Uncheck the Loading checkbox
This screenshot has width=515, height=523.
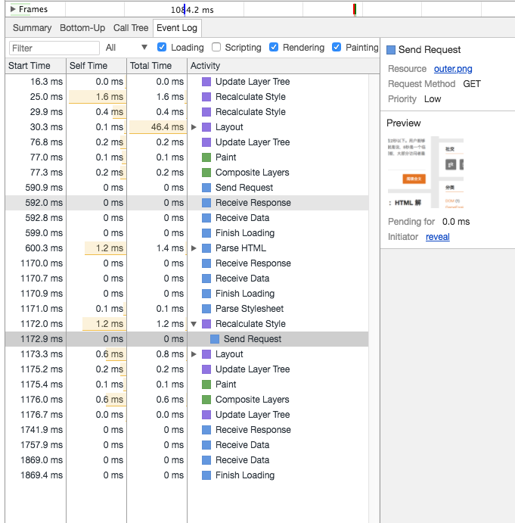point(162,48)
